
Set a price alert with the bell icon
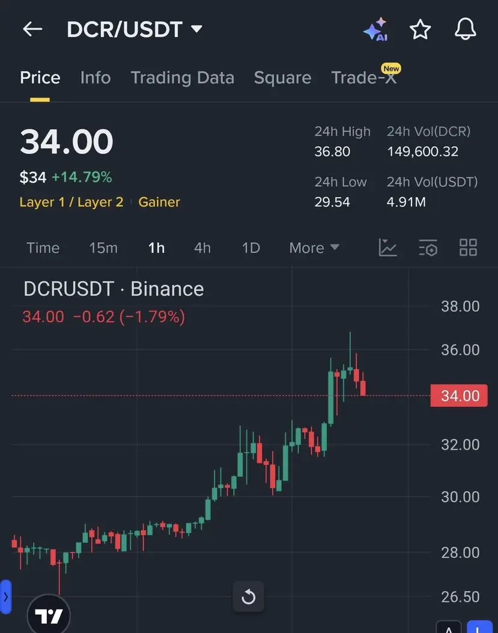[466, 29]
